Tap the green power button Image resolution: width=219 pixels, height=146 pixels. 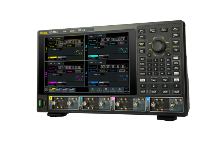click(x=40, y=103)
